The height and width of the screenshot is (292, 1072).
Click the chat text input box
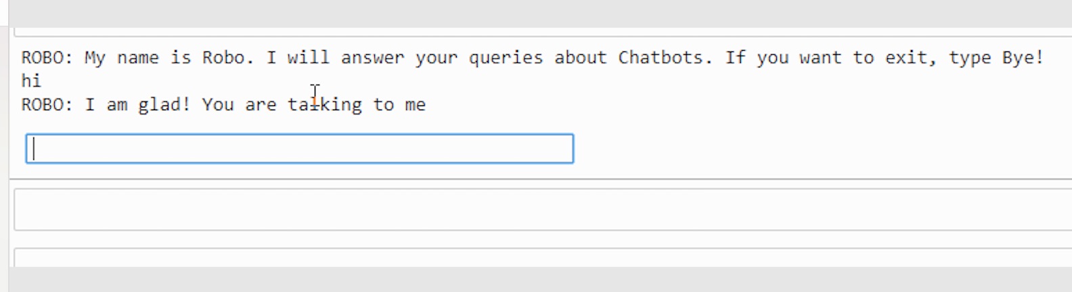click(x=299, y=149)
